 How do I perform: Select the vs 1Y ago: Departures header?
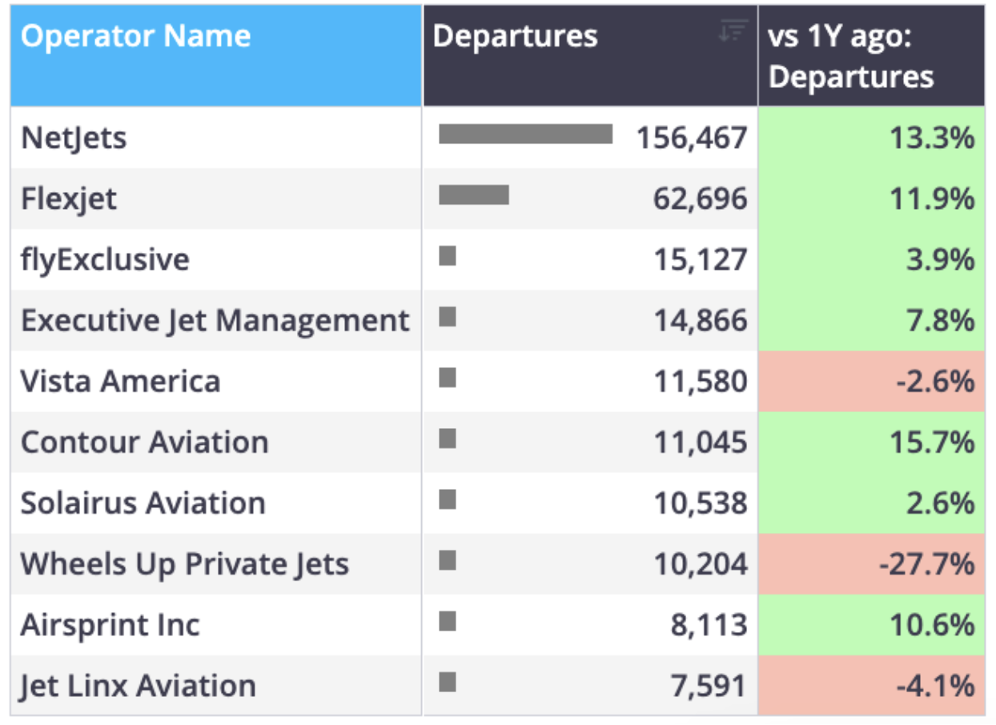(872, 56)
